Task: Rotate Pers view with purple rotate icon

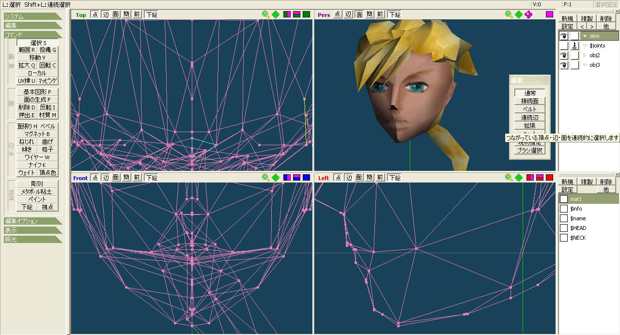Action: [529, 15]
